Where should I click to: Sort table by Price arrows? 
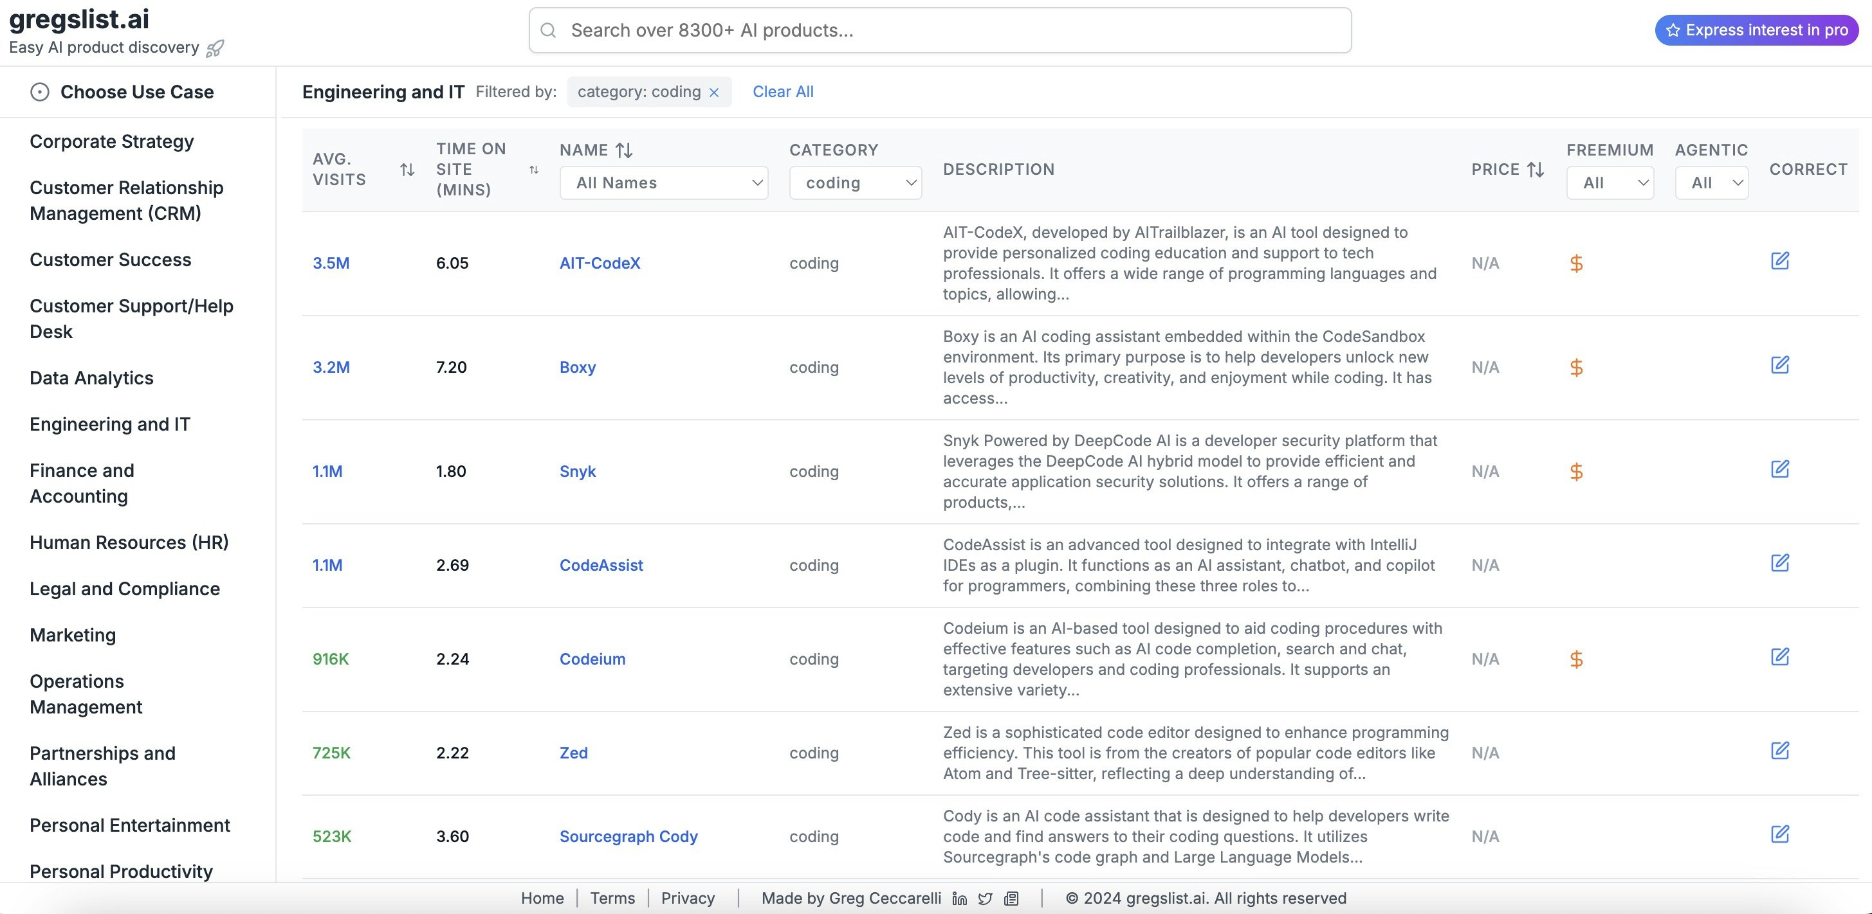click(1536, 170)
